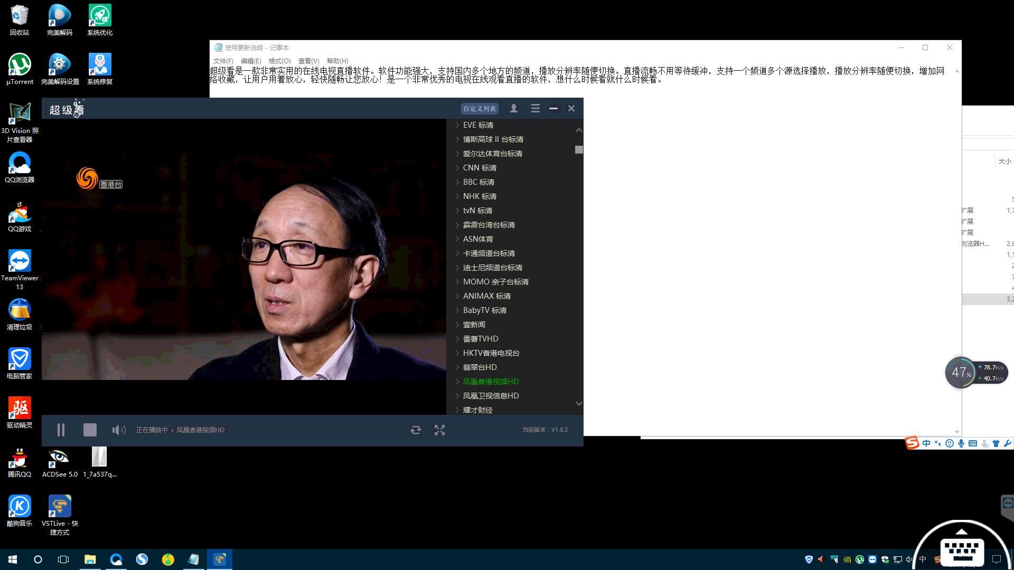Pause the playing video stream
1014x570 pixels.
61,430
